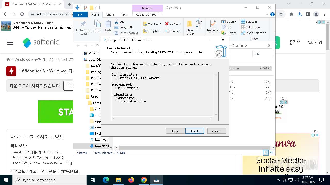This screenshot has width=330, height=185.
Task: Open Chrome profile avatar
Action: tap(316, 14)
